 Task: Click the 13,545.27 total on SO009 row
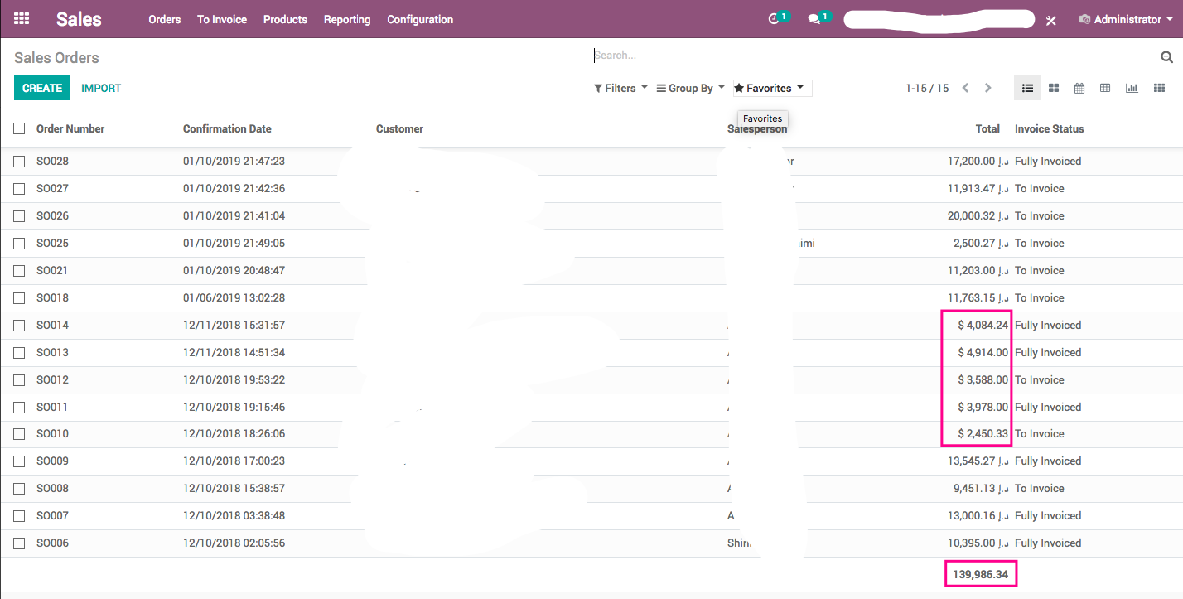978,461
